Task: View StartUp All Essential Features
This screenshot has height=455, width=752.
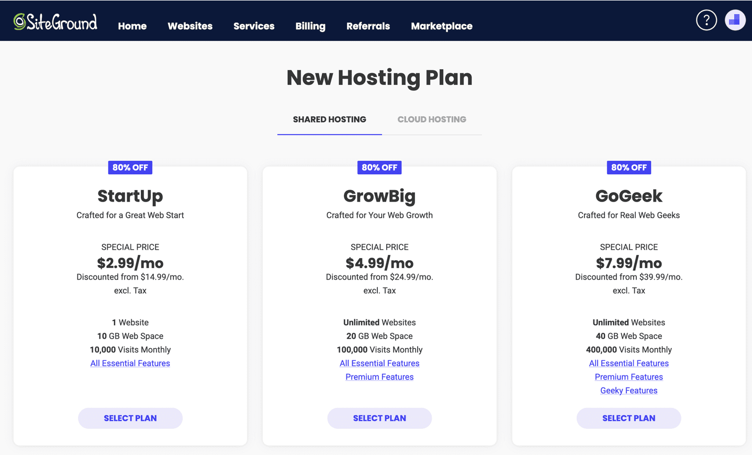Action: [130, 363]
